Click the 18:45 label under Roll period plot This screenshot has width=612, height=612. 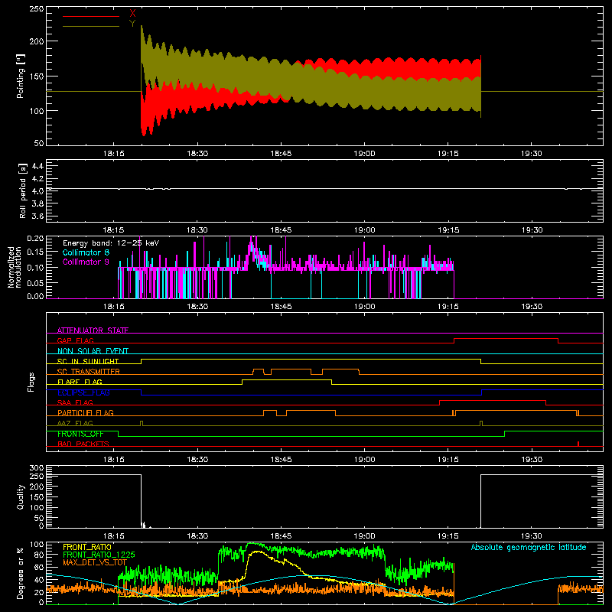point(281,230)
